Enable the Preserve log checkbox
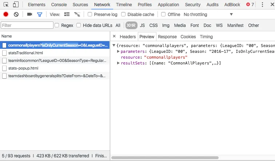 (x=90, y=14)
